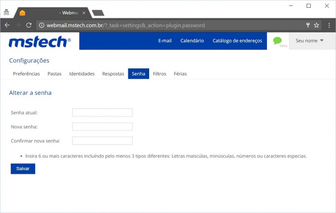The height and width of the screenshot is (213, 336).
Task: Click the site info icon in address bar
Action: 42,25
